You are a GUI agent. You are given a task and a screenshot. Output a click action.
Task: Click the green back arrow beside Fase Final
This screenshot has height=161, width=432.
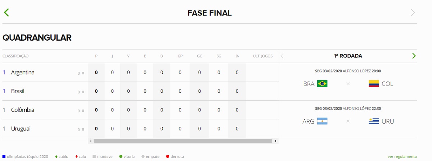[6, 13]
